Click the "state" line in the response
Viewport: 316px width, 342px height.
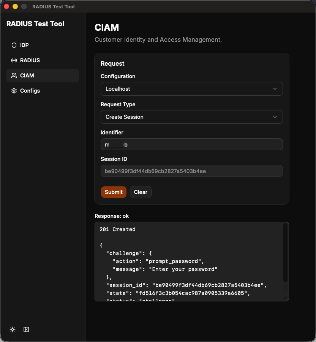coord(178,293)
